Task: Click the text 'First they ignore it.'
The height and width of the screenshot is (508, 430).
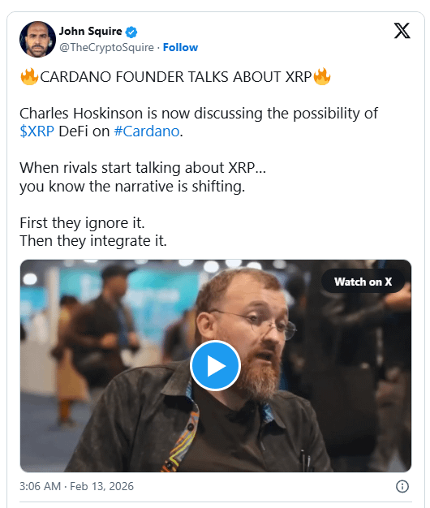Action: 82,223
